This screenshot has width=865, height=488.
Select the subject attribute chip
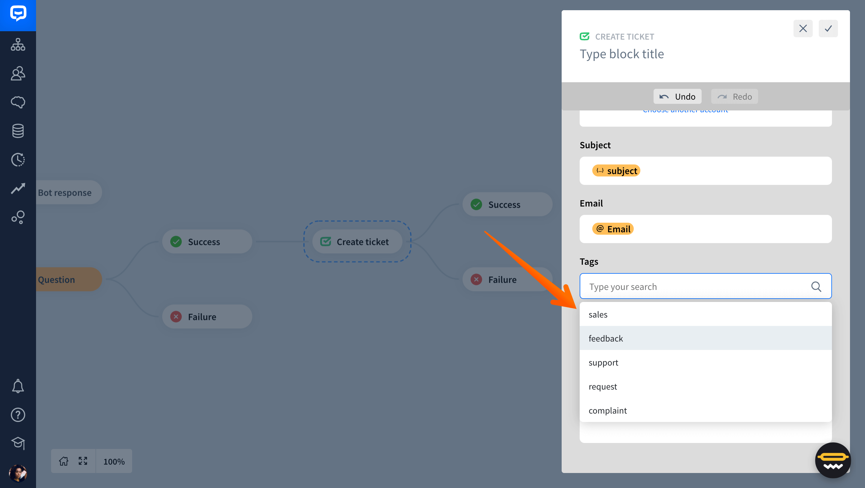(x=616, y=171)
